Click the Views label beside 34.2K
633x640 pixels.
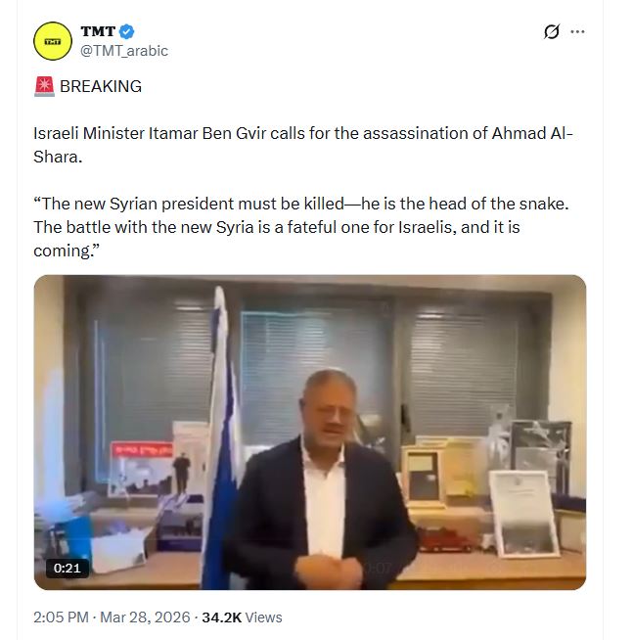tap(263, 617)
